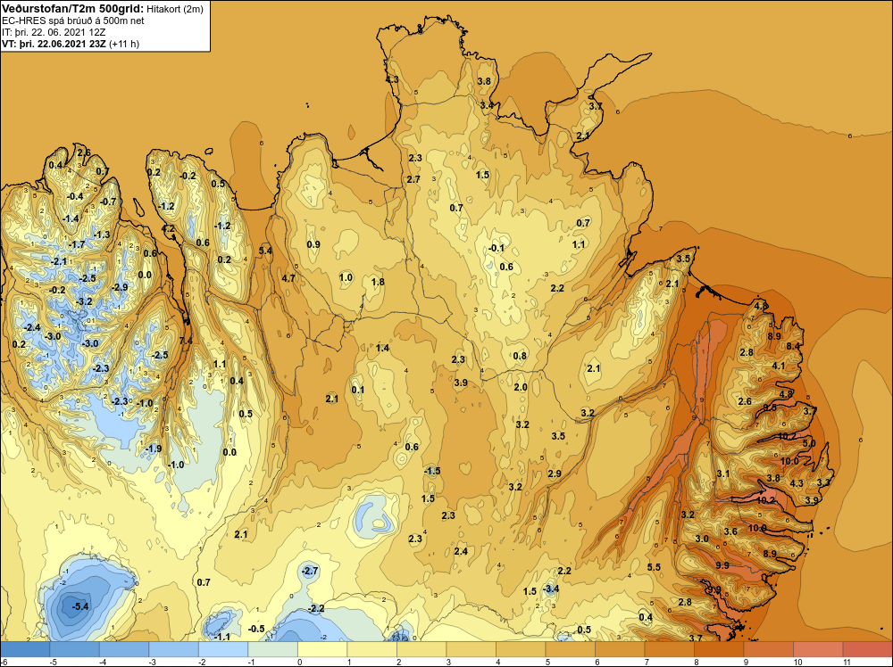Click the -1.5 temperature value

coord(432,471)
